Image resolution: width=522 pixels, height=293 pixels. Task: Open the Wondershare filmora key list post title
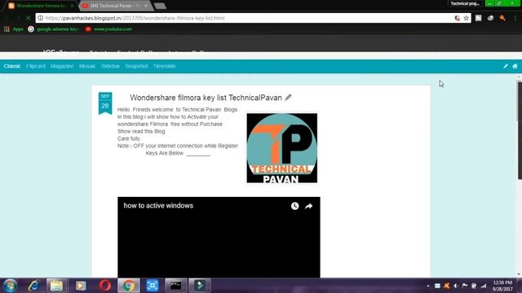tap(206, 98)
